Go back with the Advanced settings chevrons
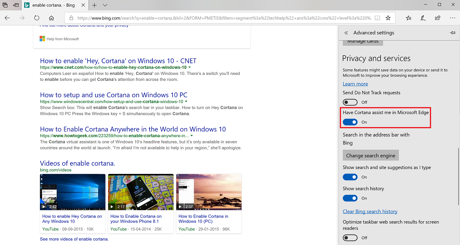 click(x=346, y=33)
